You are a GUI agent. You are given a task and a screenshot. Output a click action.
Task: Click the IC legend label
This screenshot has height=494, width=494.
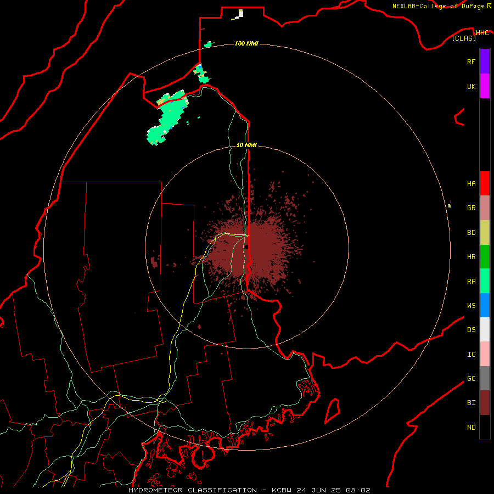click(x=471, y=355)
